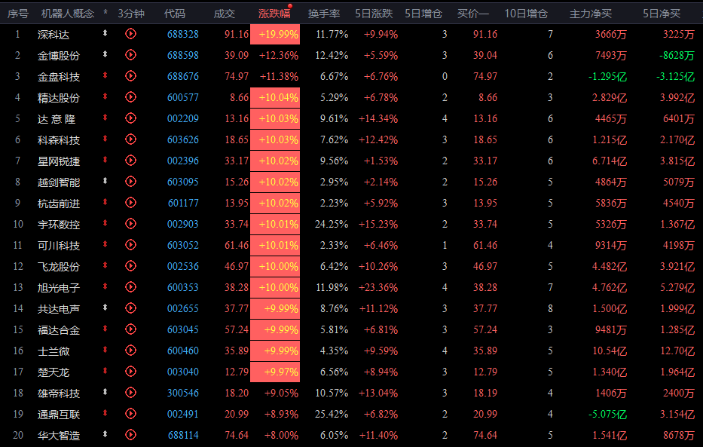
Task: Click the 3-minute play icon for 福达合金
Action: [x=130, y=329]
